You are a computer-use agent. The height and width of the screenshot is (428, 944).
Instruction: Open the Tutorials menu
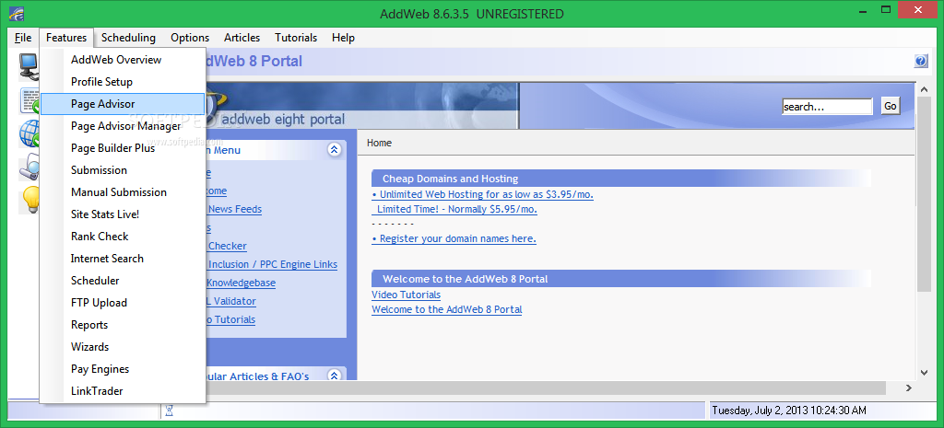[x=296, y=37]
